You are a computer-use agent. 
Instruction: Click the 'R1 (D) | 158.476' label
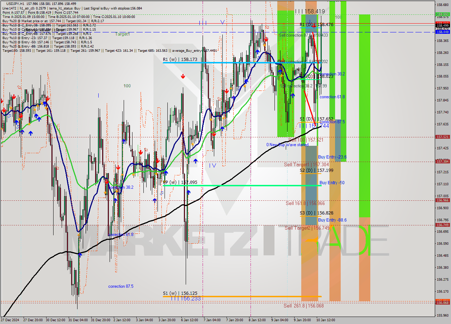tap(316, 25)
